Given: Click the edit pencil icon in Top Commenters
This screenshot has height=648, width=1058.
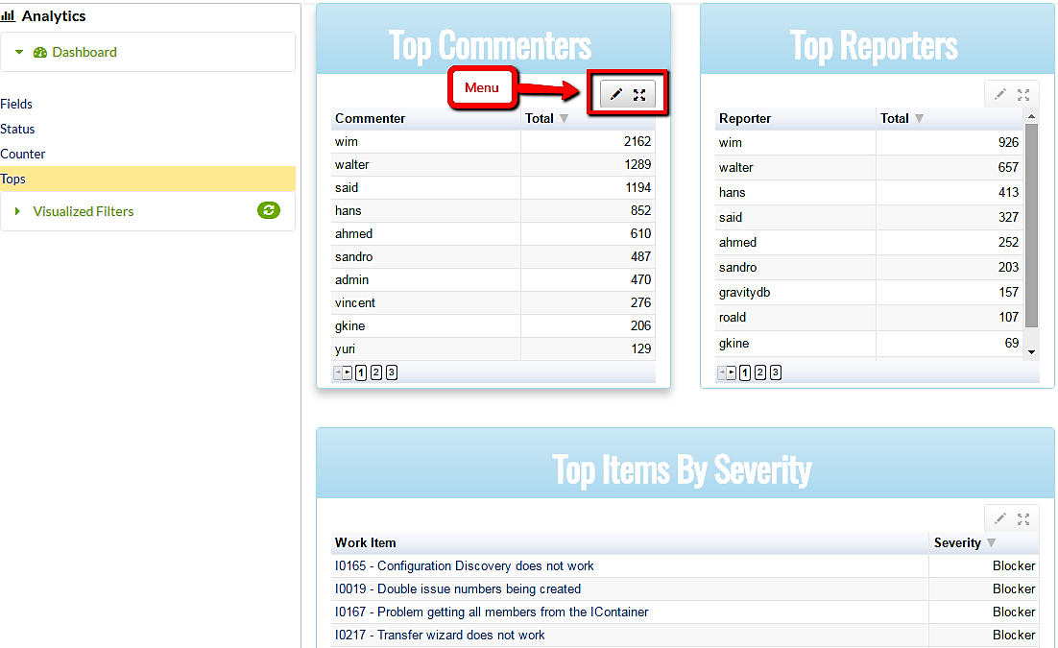Looking at the screenshot, I should pyautogui.click(x=616, y=94).
